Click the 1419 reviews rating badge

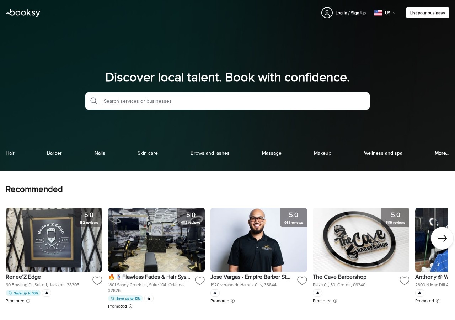coord(395,217)
